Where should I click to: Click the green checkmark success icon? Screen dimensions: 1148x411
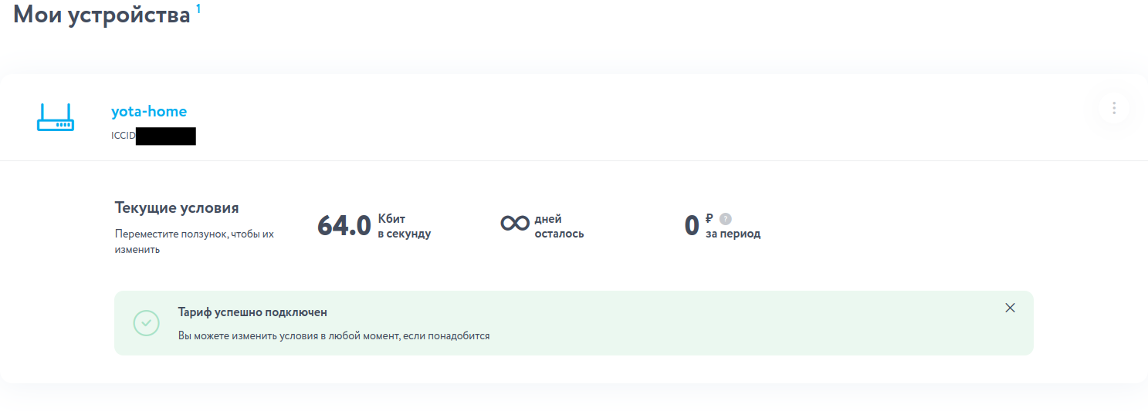[x=147, y=323]
